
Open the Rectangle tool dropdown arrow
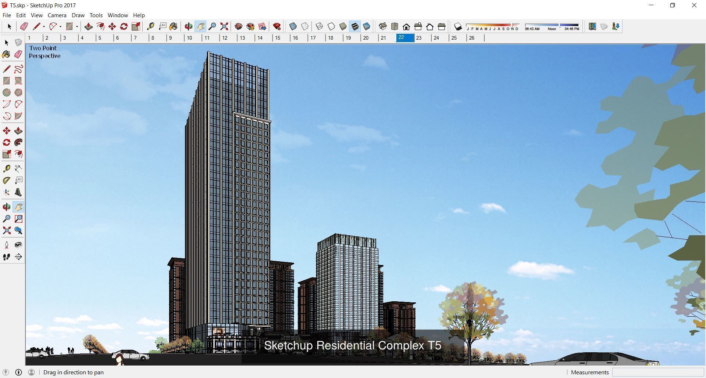point(77,27)
